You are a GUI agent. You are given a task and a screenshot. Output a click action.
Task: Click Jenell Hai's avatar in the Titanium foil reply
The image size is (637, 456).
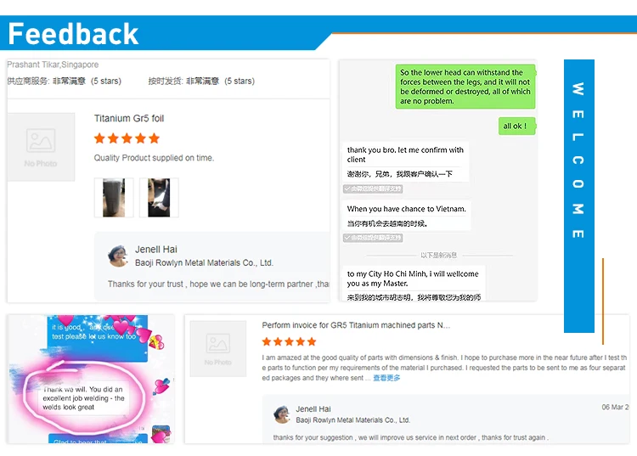118,256
